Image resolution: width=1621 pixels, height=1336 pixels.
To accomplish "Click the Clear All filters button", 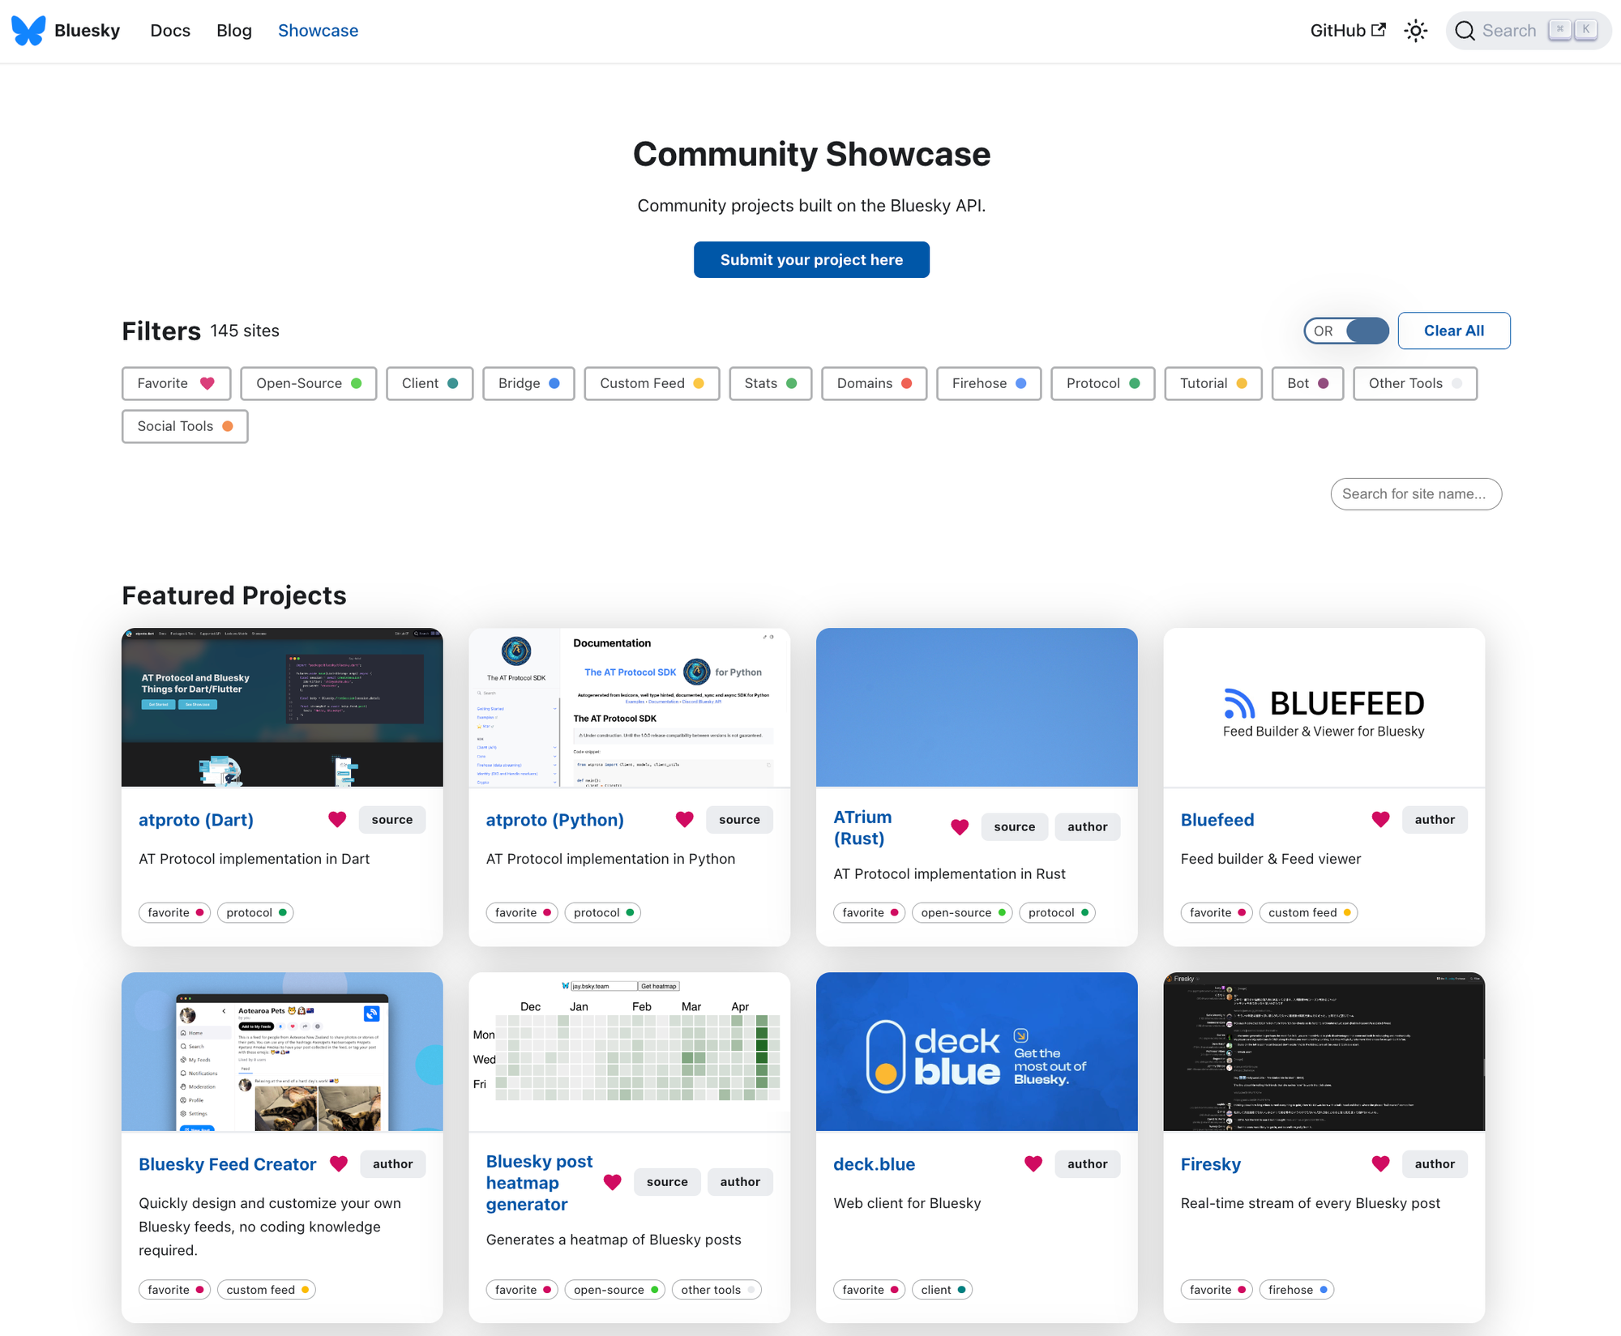I will (1453, 331).
